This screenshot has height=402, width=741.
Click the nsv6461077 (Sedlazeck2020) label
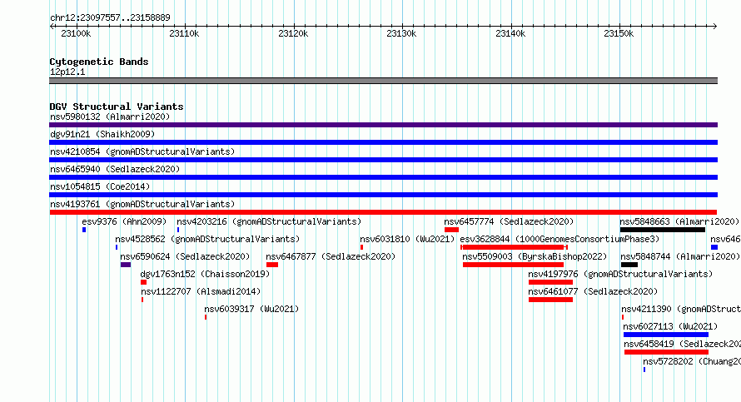593,291
